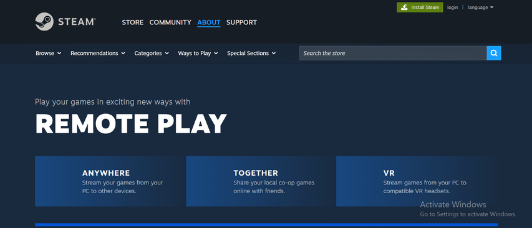The image size is (532, 228).
Task: Click the login link
Action: tap(452, 7)
